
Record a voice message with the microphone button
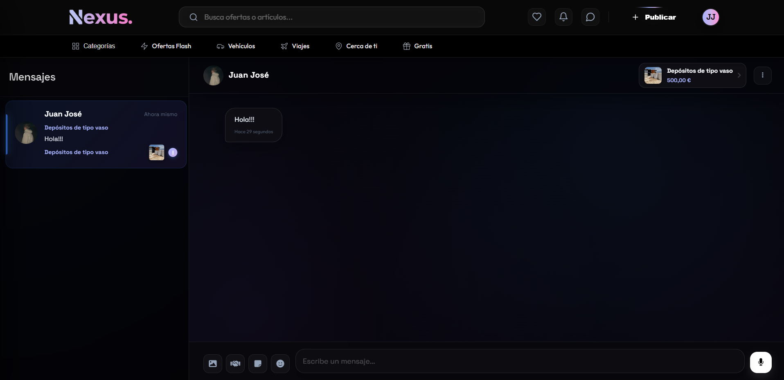click(x=761, y=362)
